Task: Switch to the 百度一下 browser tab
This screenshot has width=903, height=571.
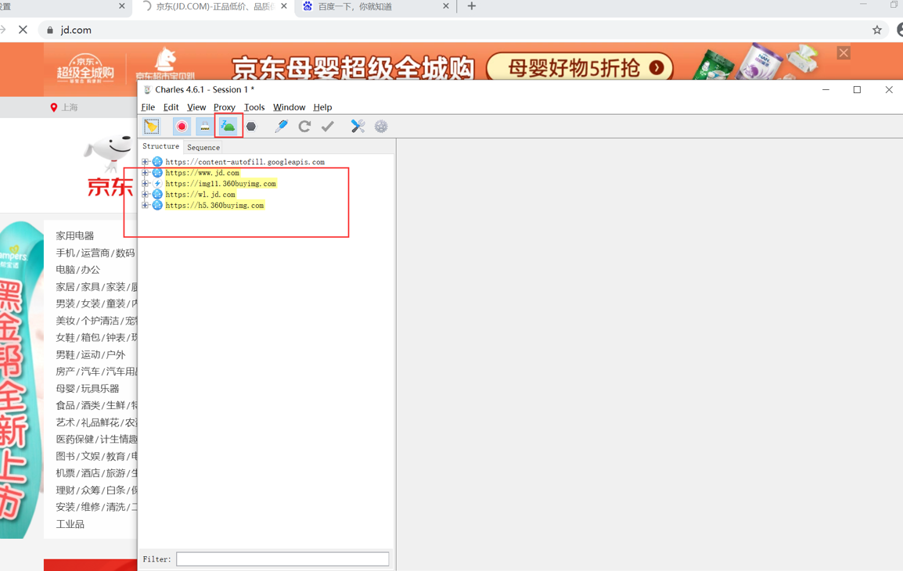Action: tap(376, 6)
